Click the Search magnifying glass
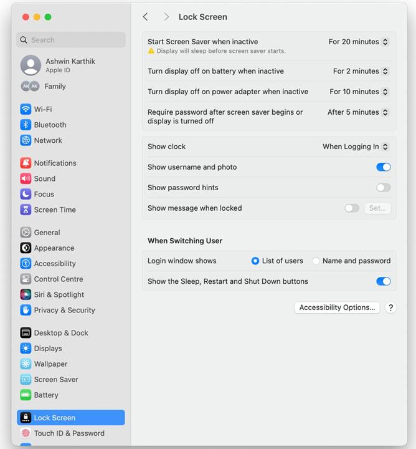 pyautogui.click(x=24, y=40)
